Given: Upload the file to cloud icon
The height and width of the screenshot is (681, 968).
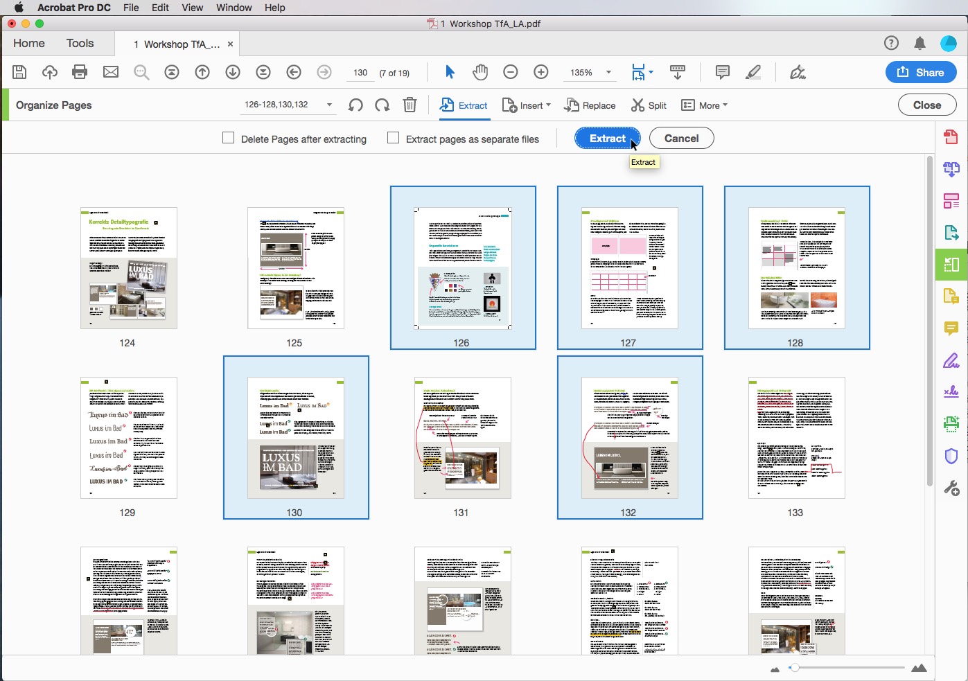Looking at the screenshot, I should [x=50, y=72].
